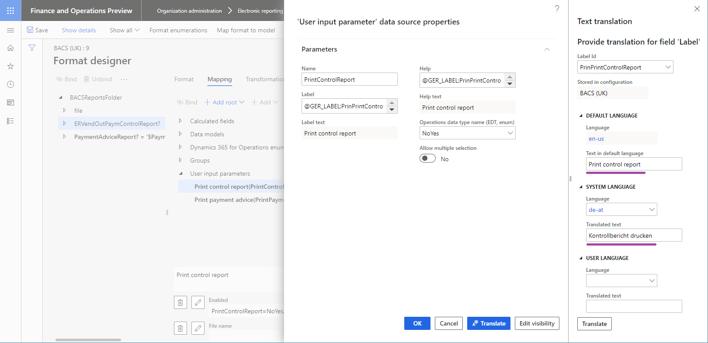Click the Translated text Kontrollbericht drucken field
Image resolution: width=708 pixels, height=343 pixels.
click(x=634, y=235)
